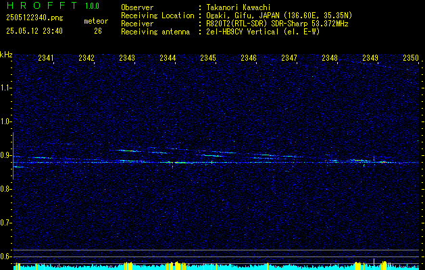The height and width of the screenshot is (270, 425).
Task: Click the grey vertical range bar beside 0.9
Action: click(13, 156)
